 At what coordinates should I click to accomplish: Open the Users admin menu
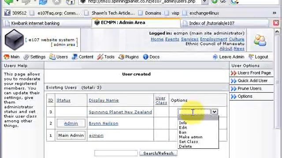(59, 57)
